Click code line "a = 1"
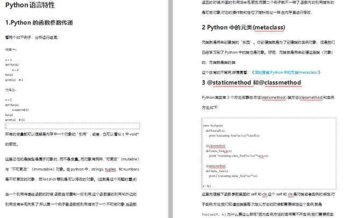344x218 pixels. (x=9, y=60)
